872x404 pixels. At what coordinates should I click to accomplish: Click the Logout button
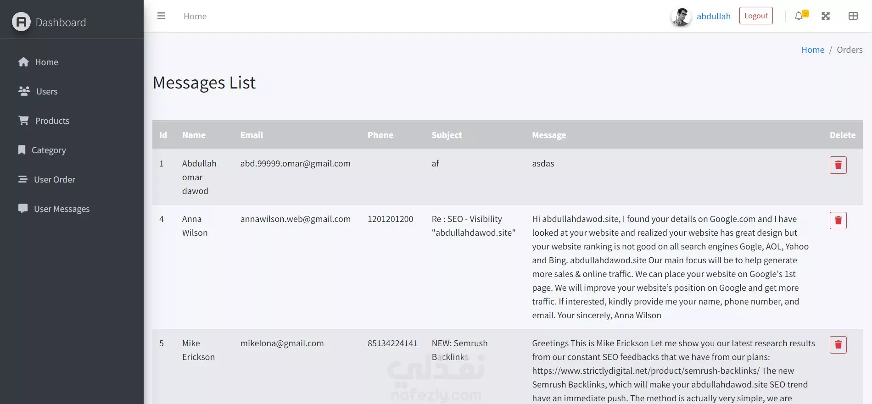tap(756, 16)
